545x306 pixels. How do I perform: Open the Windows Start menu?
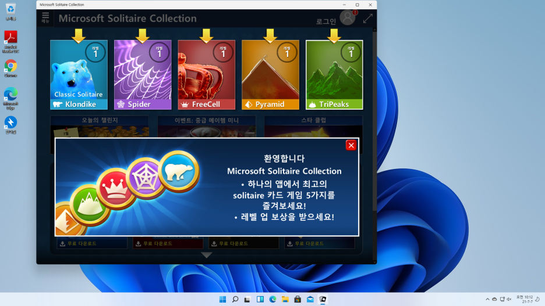[223, 300]
